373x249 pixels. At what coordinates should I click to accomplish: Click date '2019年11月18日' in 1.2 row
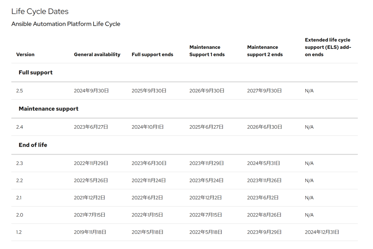90,232
